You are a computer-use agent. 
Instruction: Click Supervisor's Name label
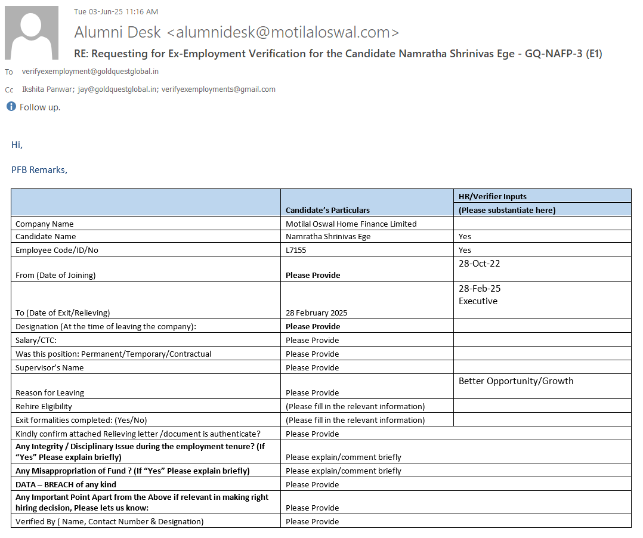pyautogui.click(x=49, y=368)
